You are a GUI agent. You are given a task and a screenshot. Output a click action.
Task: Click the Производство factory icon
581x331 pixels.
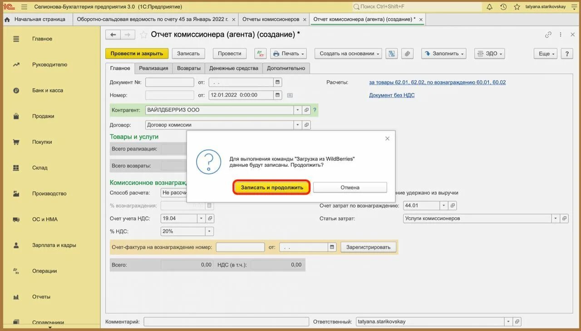tap(16, 194)
